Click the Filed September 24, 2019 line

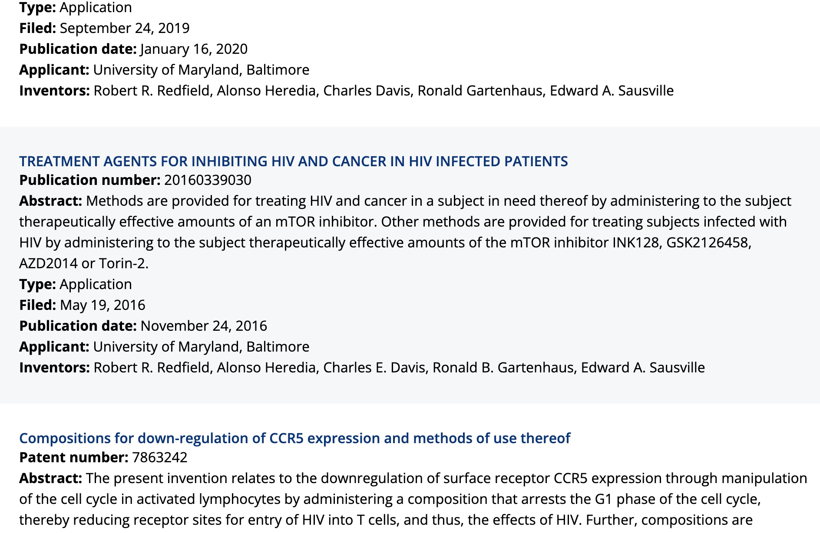104,28
